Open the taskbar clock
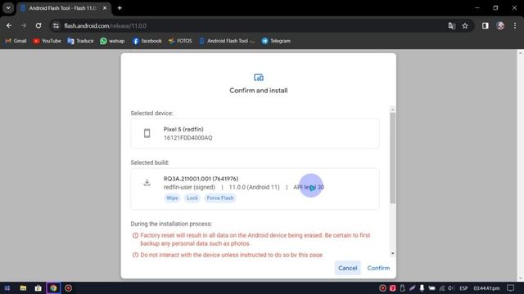 point(486,288)
